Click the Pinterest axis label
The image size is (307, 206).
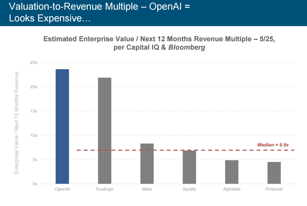(x=274, y=189)
